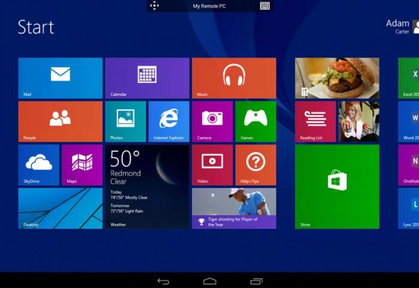Open the Calendar tile

click(147, 78)
